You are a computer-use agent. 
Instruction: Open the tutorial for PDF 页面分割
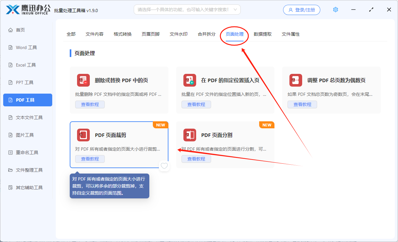coord(196,159)
